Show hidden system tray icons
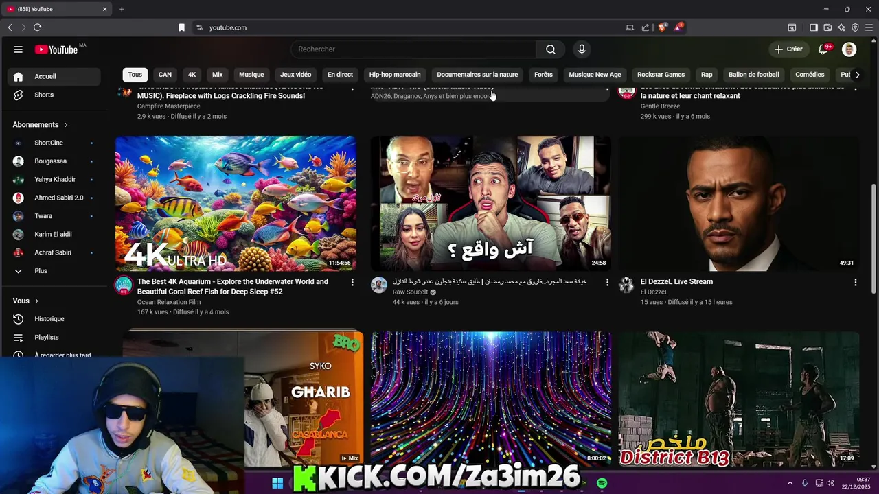 (790, 483)
